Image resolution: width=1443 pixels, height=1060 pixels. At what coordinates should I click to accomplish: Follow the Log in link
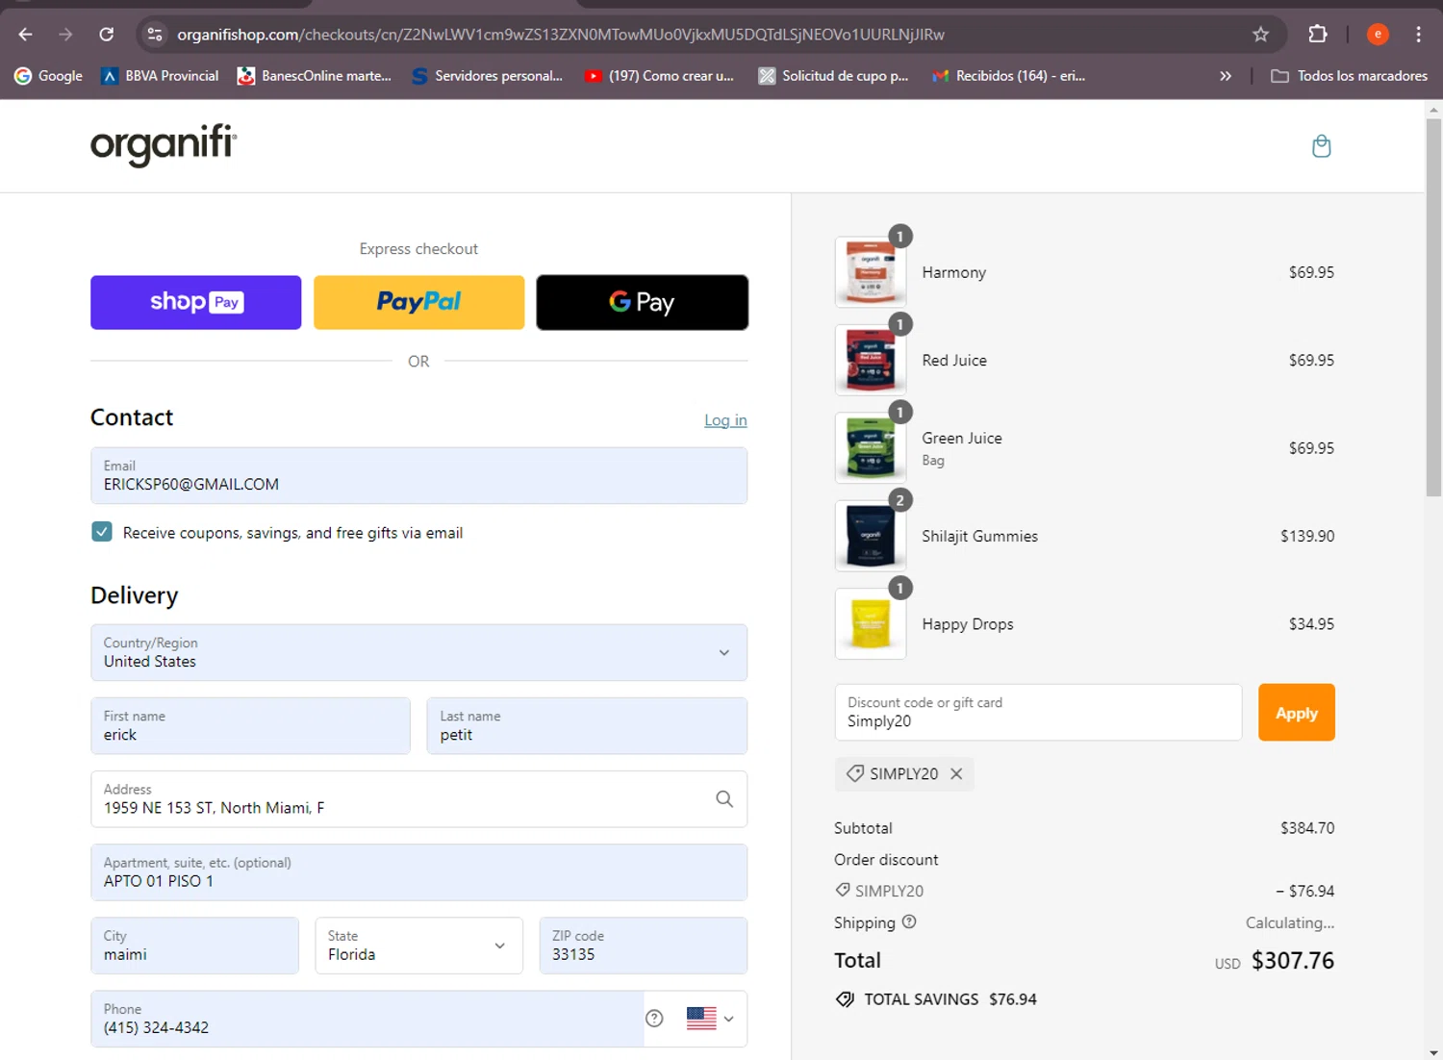(x=725, y=420)
